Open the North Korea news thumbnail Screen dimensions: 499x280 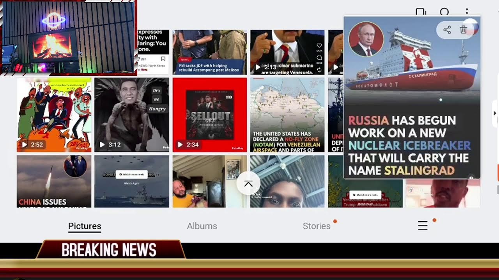tap(153, 52)
